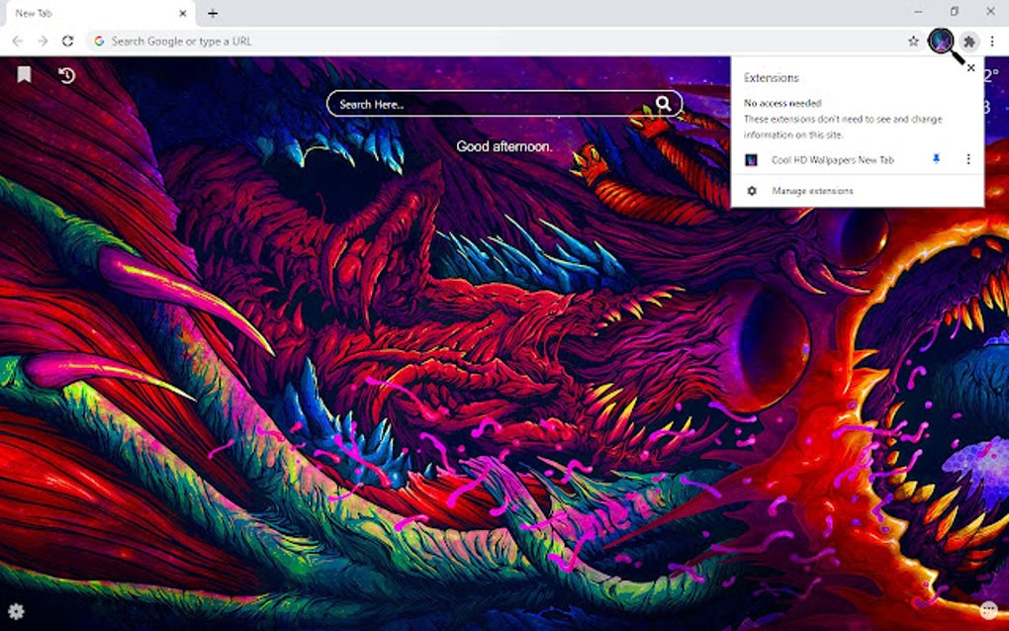Click the Google logo in the address bar
Viewport: 1009px width, 631px height.
99,41
